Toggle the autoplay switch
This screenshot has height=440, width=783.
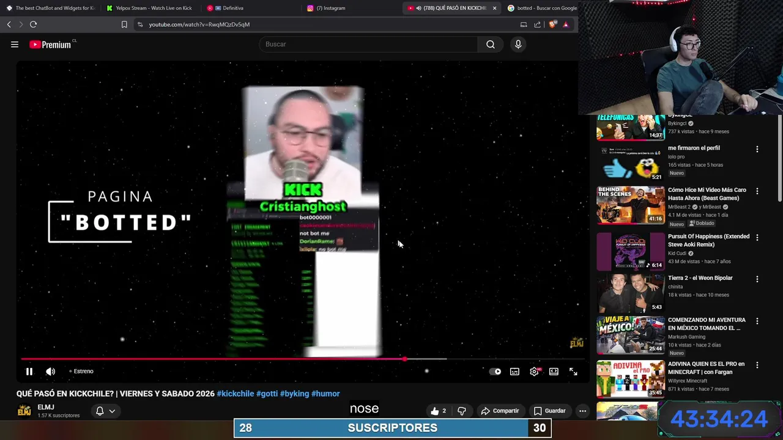[495, 372]
